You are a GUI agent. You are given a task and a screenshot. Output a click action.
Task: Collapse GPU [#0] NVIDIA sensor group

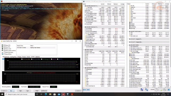click(128, 45)
